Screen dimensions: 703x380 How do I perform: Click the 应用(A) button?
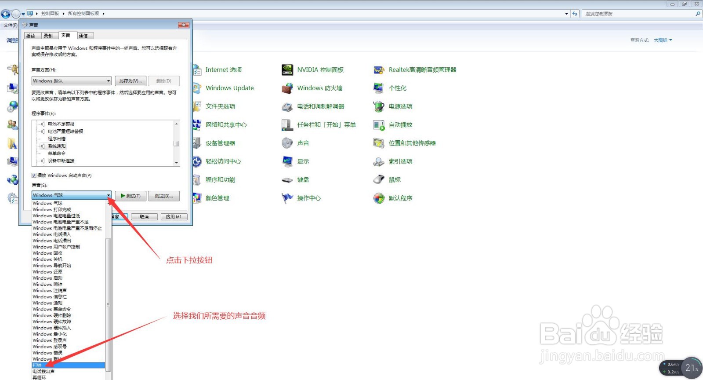coord(174,217)
